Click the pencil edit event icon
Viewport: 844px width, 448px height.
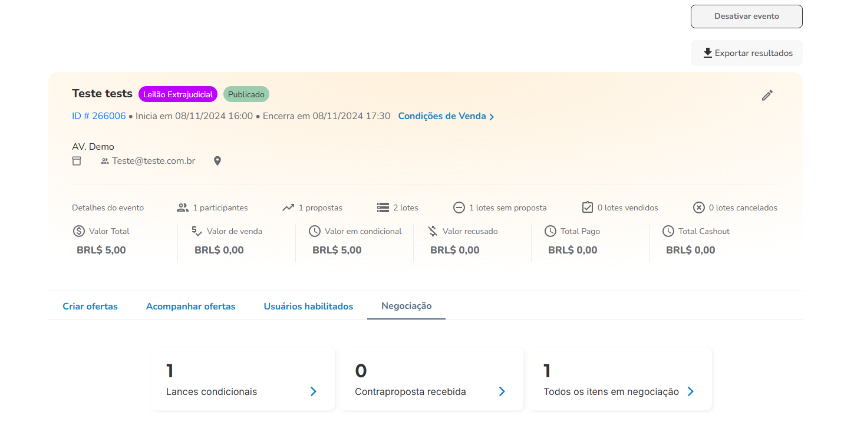tap(767, 95)
